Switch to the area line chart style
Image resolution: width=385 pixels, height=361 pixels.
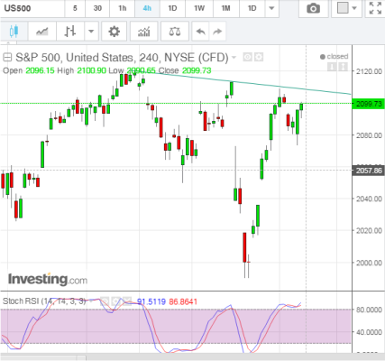pyautogui.click(x=41, y=31)
